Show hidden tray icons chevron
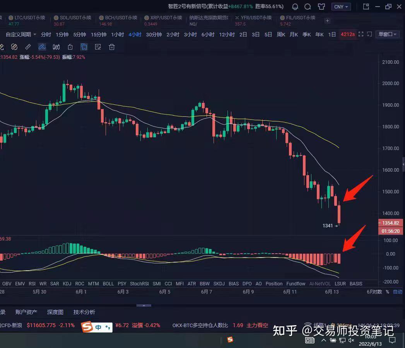This screenshot has height=348, width=405. pyautogui.click(x=324, y=340)
